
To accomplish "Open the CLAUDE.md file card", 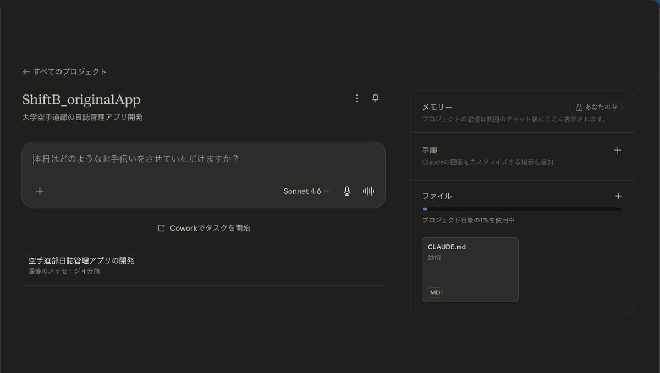I will tap(470, 270).
